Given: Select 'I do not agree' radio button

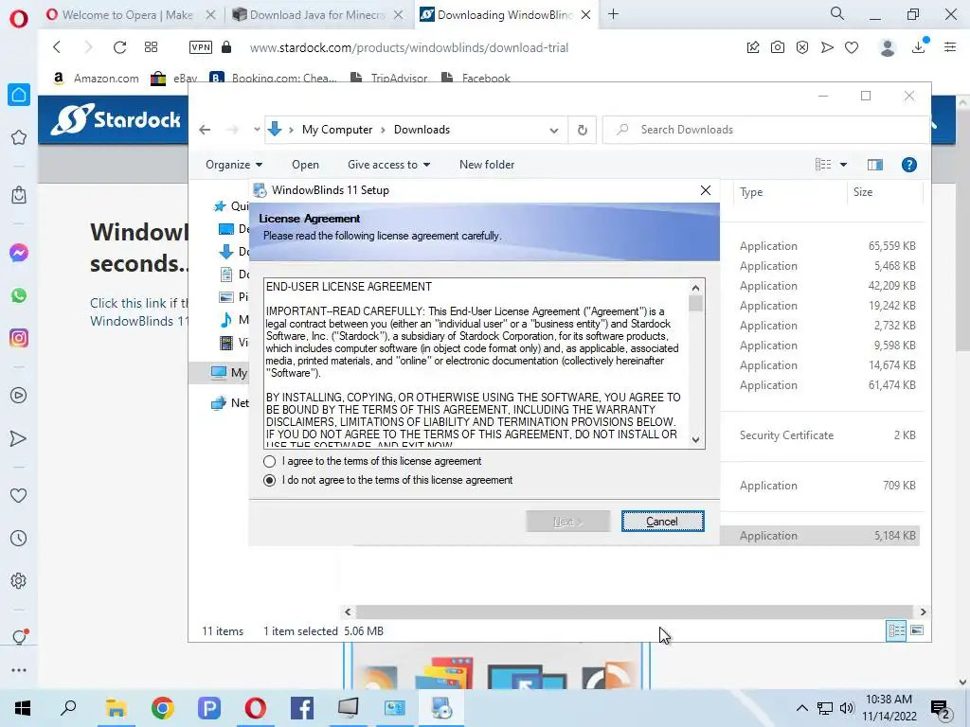Looking at the screenshot, I should (269, 480).
